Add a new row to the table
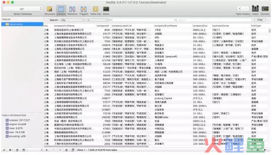275x155 pixels. click(47, 150)
